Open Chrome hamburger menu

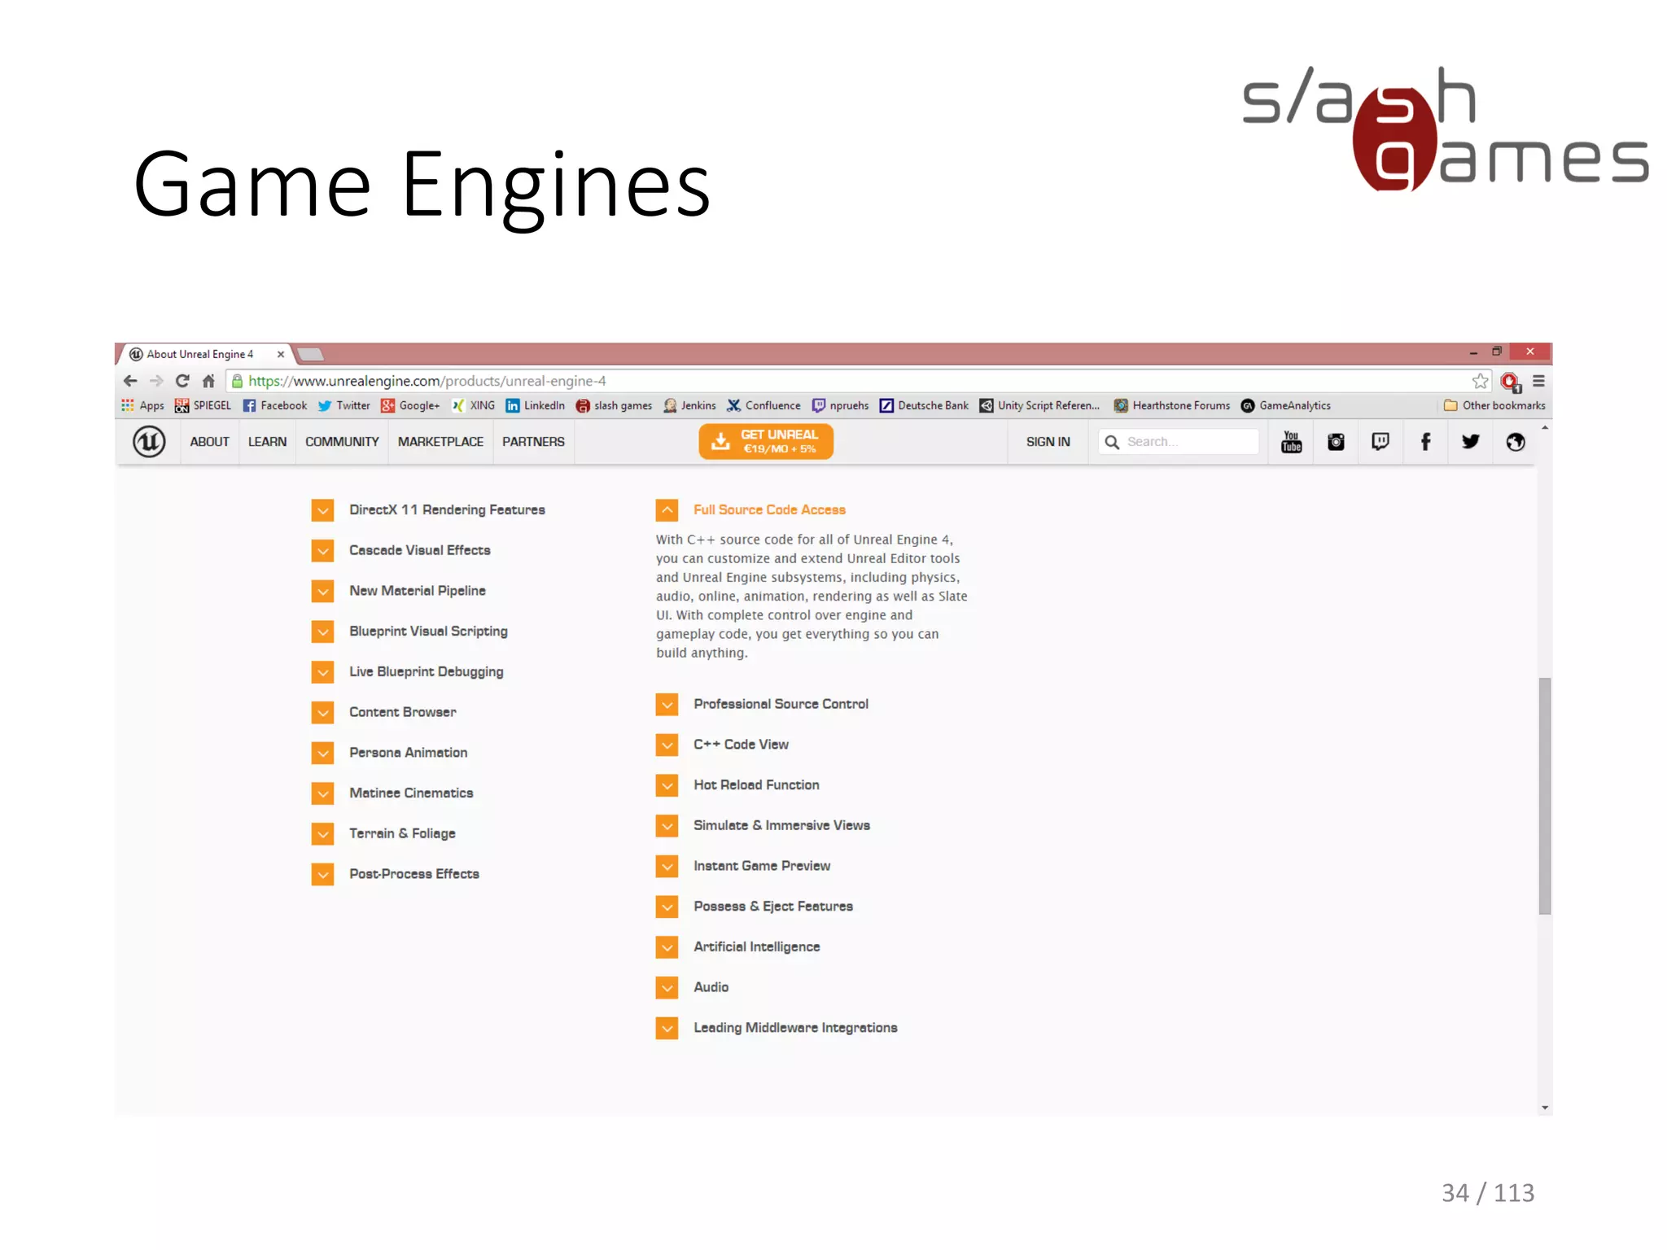(x=1538, y=381)
